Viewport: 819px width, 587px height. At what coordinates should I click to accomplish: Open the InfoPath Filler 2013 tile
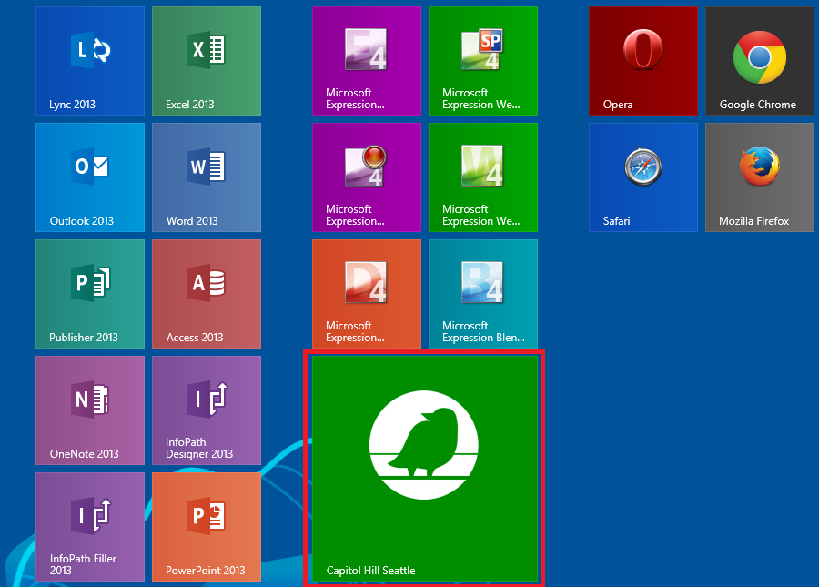[x=90, y=527]
